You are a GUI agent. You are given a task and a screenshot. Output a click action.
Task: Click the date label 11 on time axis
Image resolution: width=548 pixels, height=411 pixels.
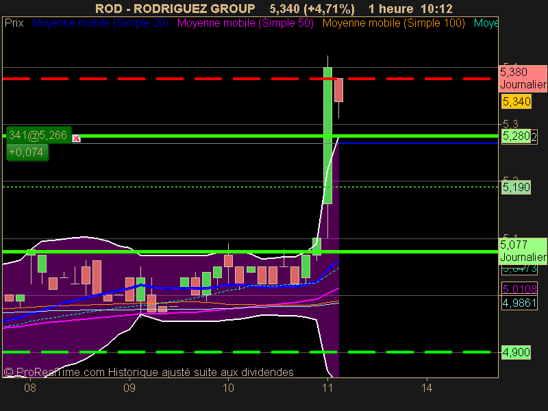coord(327,388)
